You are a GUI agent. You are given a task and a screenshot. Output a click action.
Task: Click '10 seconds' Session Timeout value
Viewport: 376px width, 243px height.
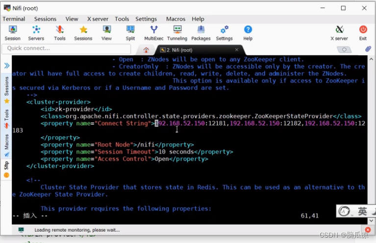[176, 152]
